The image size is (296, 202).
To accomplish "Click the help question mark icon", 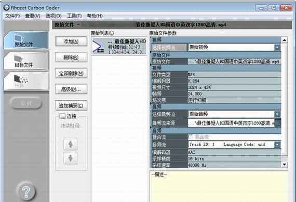I will (26, 192).
